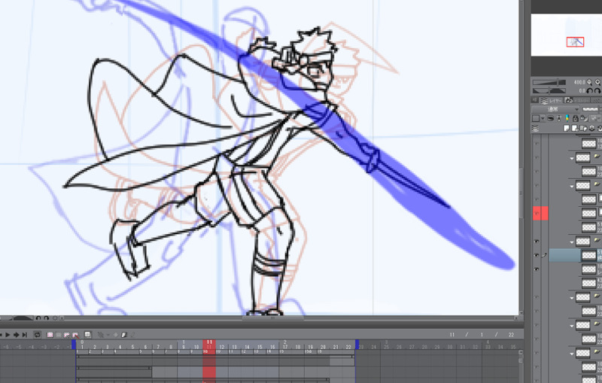Create a new animation folder
The image size is (602, 383).
[x=50, y=335]
